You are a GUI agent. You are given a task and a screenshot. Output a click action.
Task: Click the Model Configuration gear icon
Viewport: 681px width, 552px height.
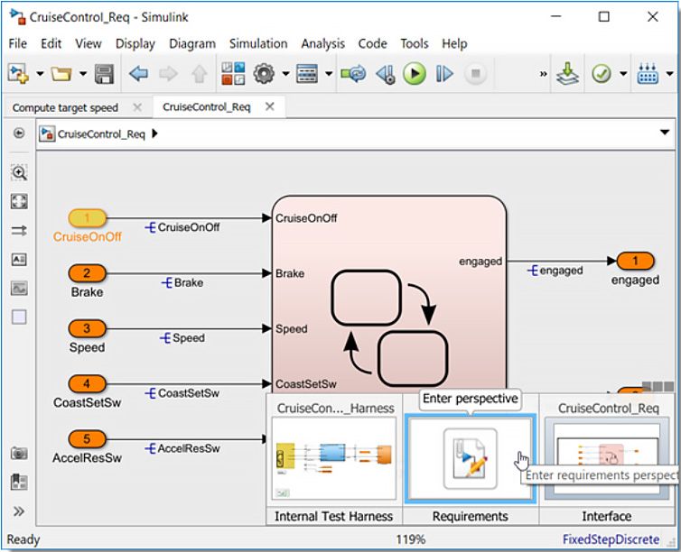tap(264, 74)
